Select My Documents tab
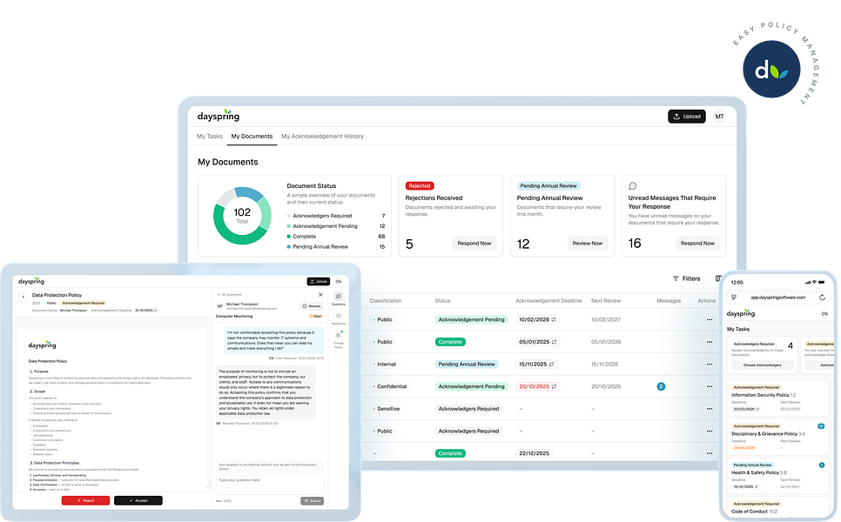This screenshot has height=522, width=841. click(252, 136)
